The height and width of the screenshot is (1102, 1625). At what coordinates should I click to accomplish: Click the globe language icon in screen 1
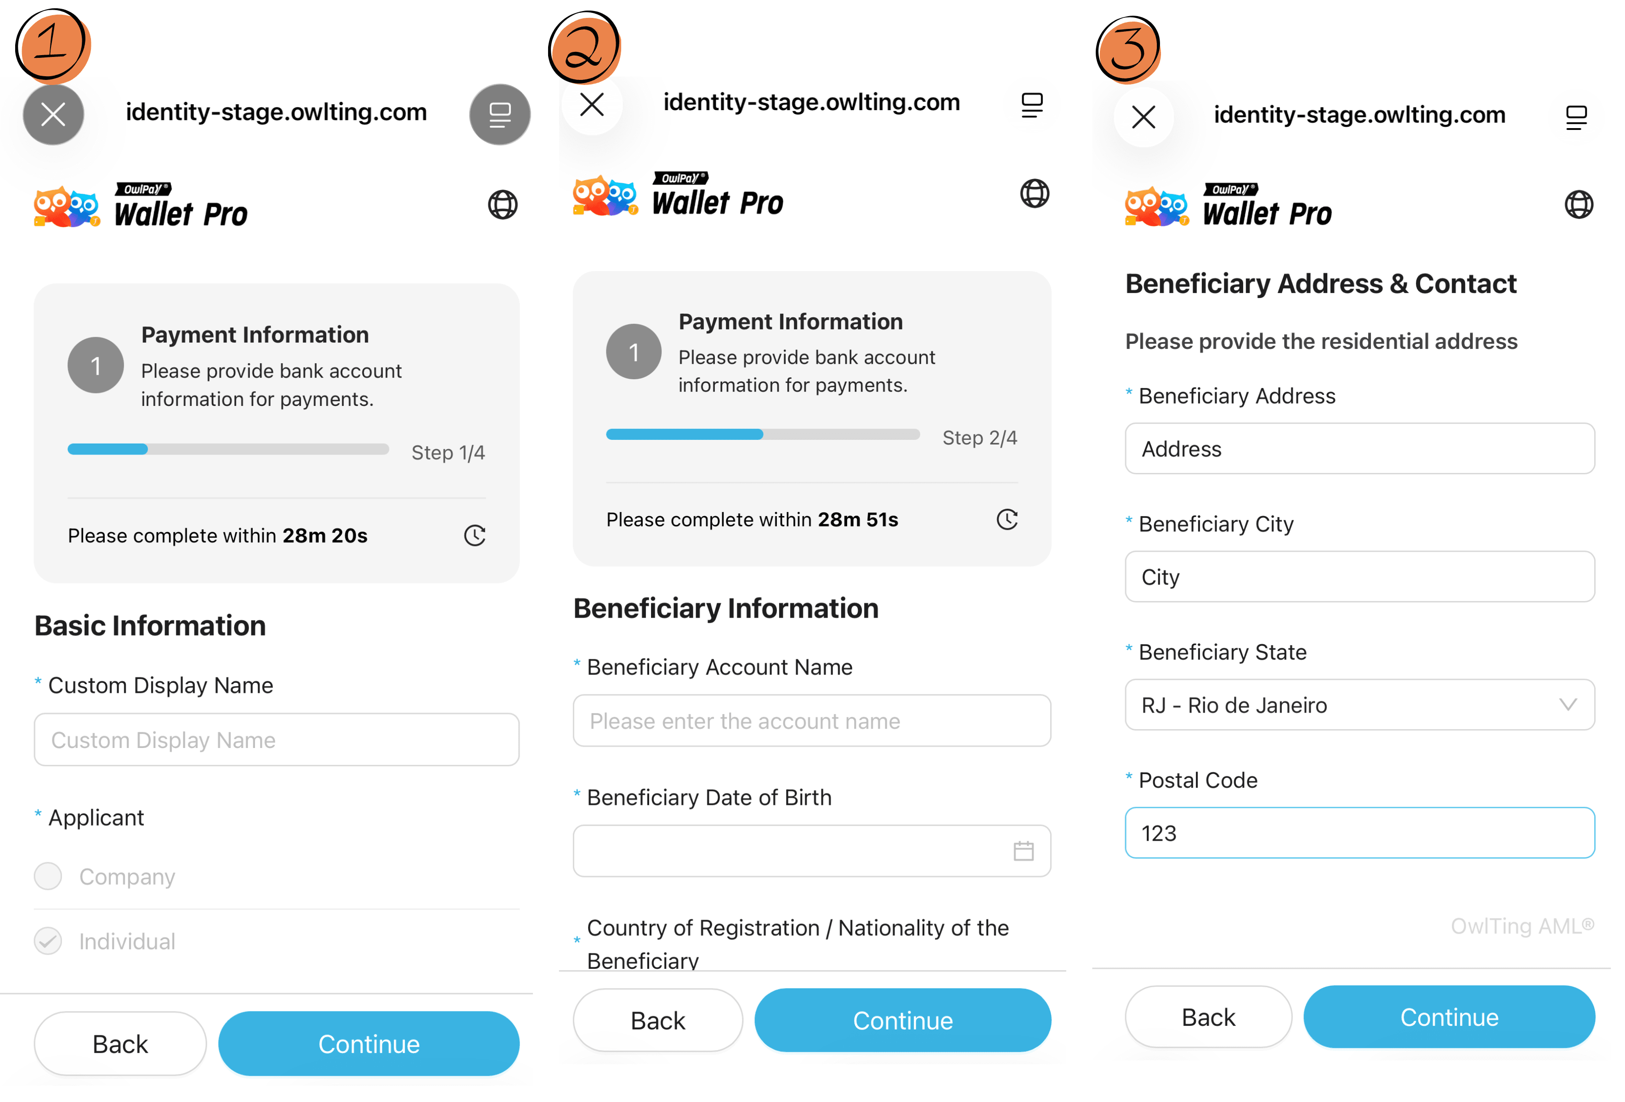pos(502,205)
